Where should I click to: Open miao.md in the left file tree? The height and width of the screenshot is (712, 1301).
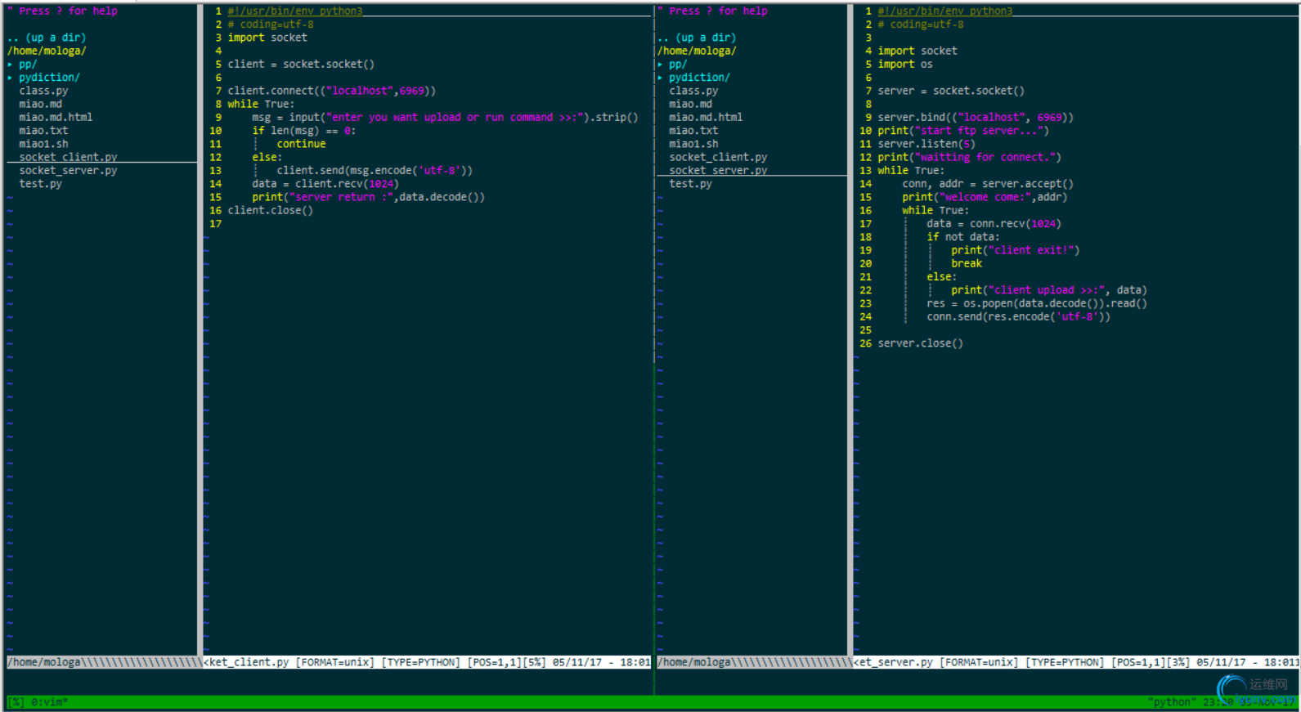click(x=41, y=104)
